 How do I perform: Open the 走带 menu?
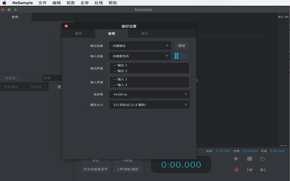[85, 3]
